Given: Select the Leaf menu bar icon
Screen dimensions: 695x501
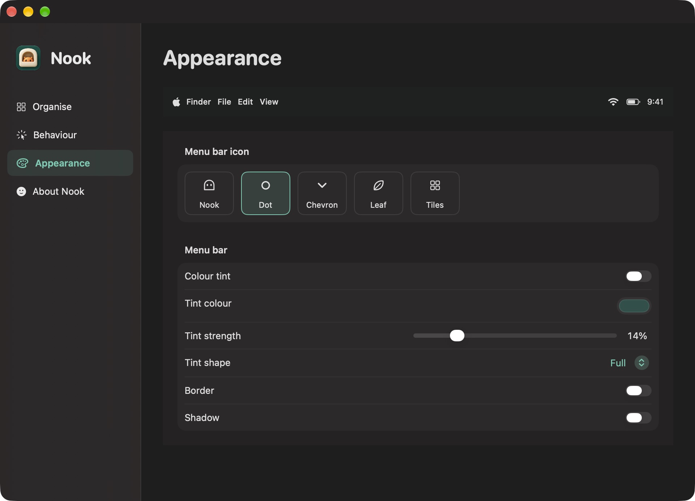Looking at the screenshot, I should click(379, 193).
